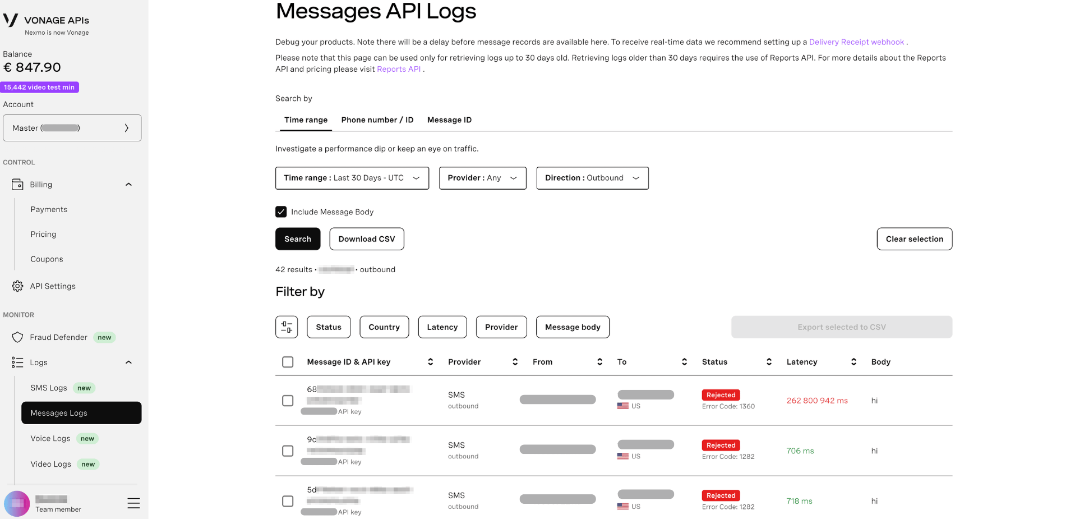The width and height of the screenshot is (1075, 519).
Task: Open the hamburger menu icon near Team member
Action: point(133,503)
